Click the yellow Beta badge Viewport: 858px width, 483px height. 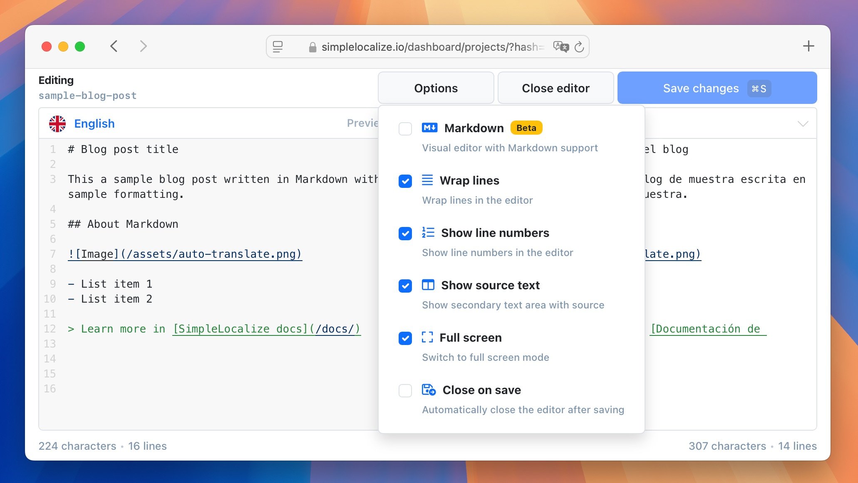coord(526,128)
